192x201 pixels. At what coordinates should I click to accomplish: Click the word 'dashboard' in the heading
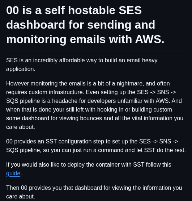(35, 25)
